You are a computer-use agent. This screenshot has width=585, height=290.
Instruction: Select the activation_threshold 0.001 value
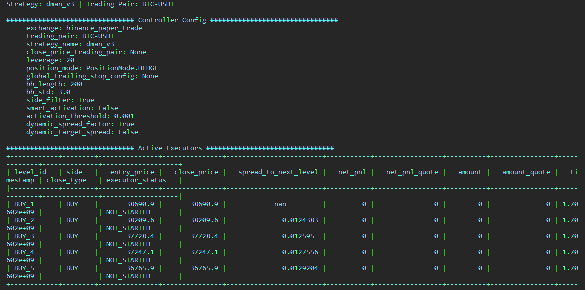click(124, 116)
